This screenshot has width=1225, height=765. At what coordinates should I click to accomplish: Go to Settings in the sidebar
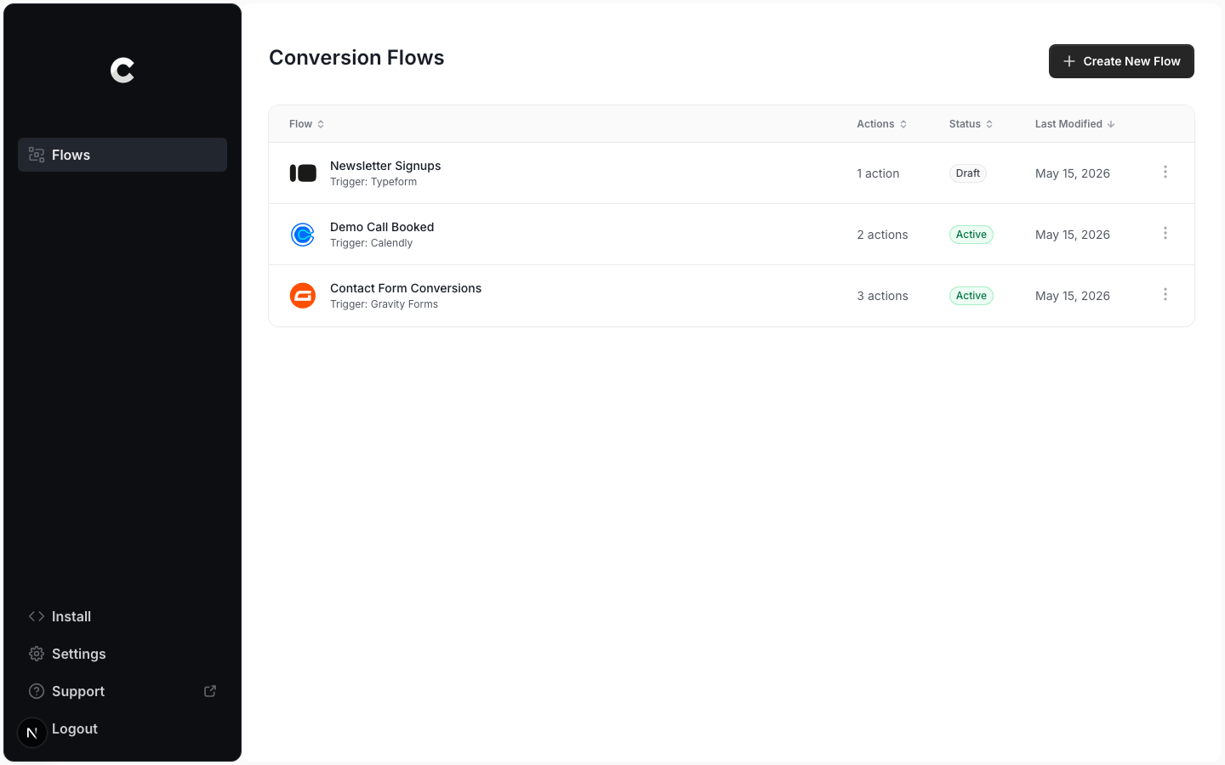click(x=122, y=654)
